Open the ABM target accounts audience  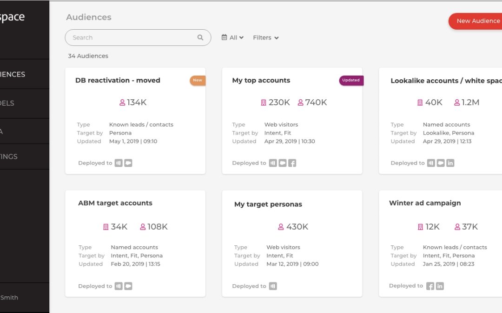point(115,203)
